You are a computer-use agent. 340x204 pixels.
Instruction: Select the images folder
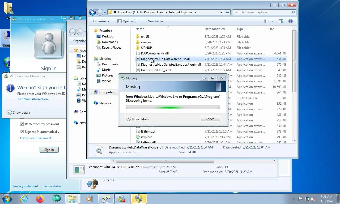click(x=146, y=42)
